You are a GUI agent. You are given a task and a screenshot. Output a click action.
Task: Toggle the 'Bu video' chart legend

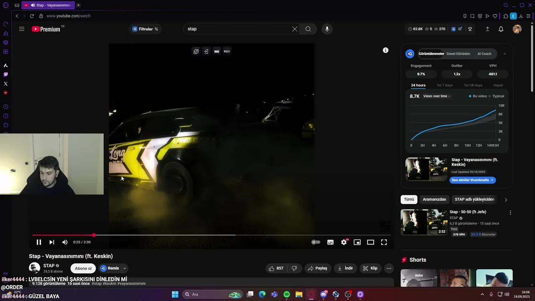(x=478, y=96)
